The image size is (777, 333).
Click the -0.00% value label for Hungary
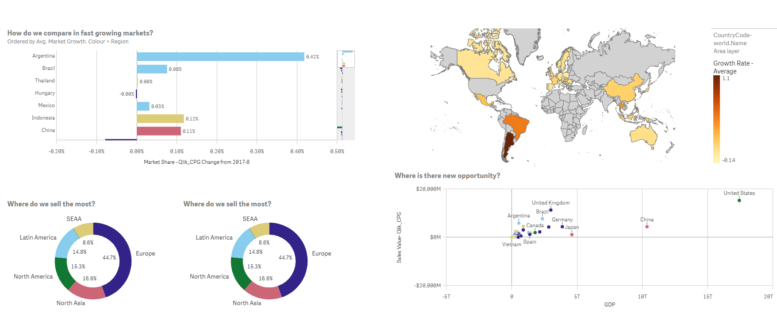tap(127, 94)
